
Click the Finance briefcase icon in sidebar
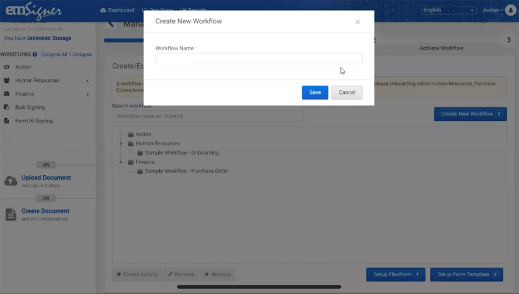(x=7, y=94)
